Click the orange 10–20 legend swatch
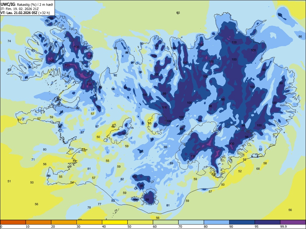Image resolution: width=306 pixels, height=229 pixels. [x=39, y=222]
